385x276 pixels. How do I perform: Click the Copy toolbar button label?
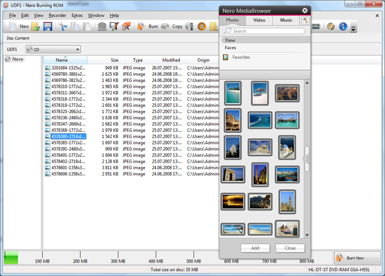pyautogui.click(x=177, y=26)
